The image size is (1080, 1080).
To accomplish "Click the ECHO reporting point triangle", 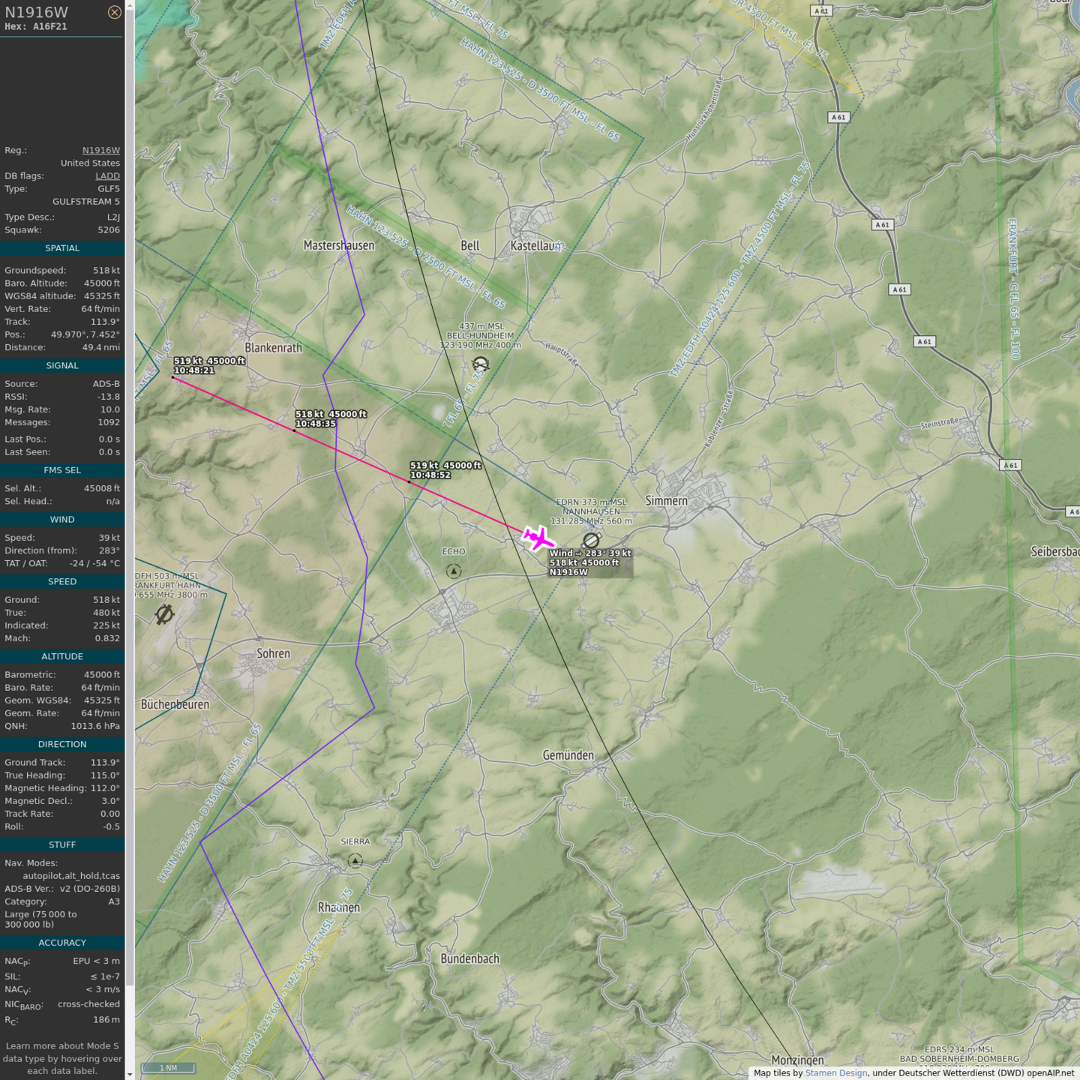I will coord(454,571).
